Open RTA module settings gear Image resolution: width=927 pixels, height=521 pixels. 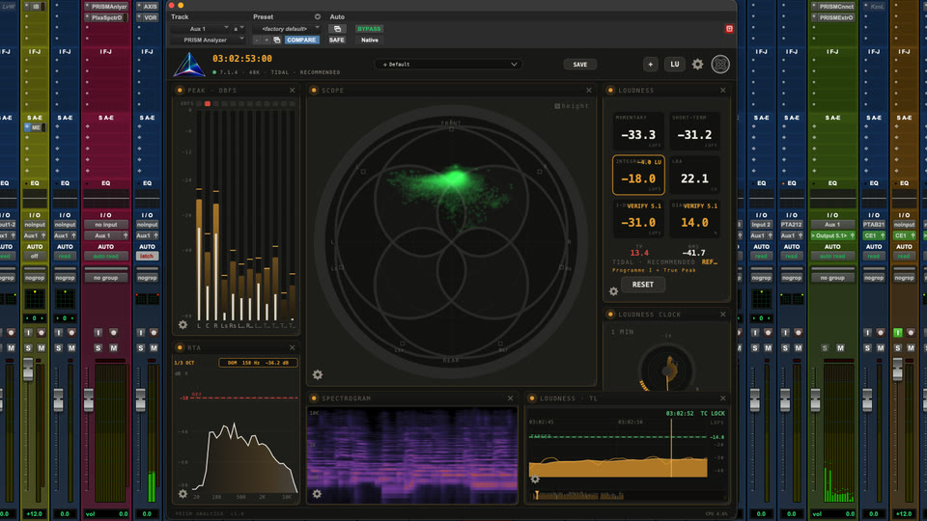183,494
